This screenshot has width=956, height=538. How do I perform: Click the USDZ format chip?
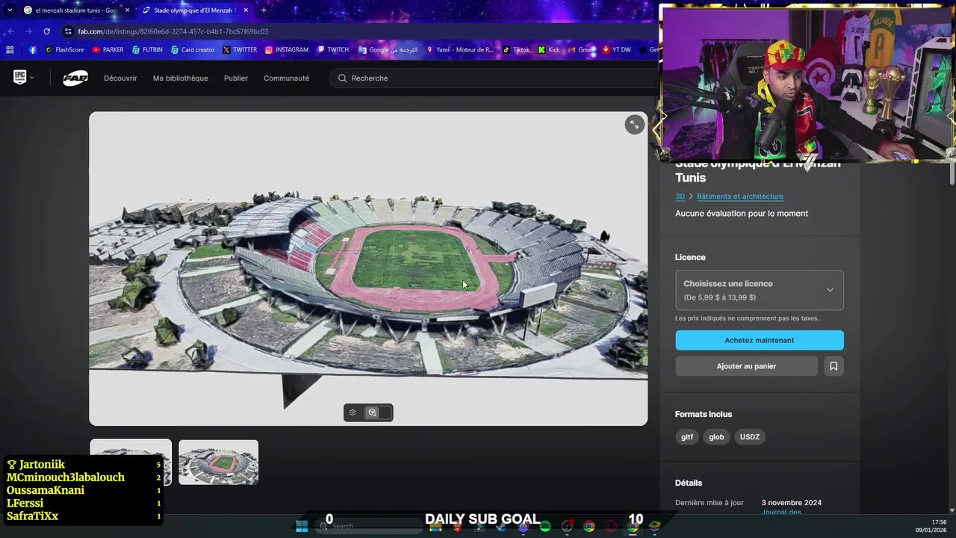(x=750, y=437)
